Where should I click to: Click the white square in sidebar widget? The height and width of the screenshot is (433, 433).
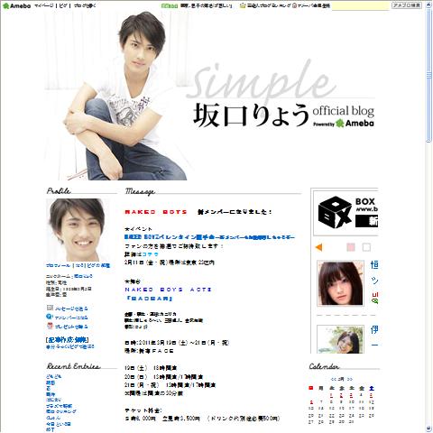click(366, 247)
